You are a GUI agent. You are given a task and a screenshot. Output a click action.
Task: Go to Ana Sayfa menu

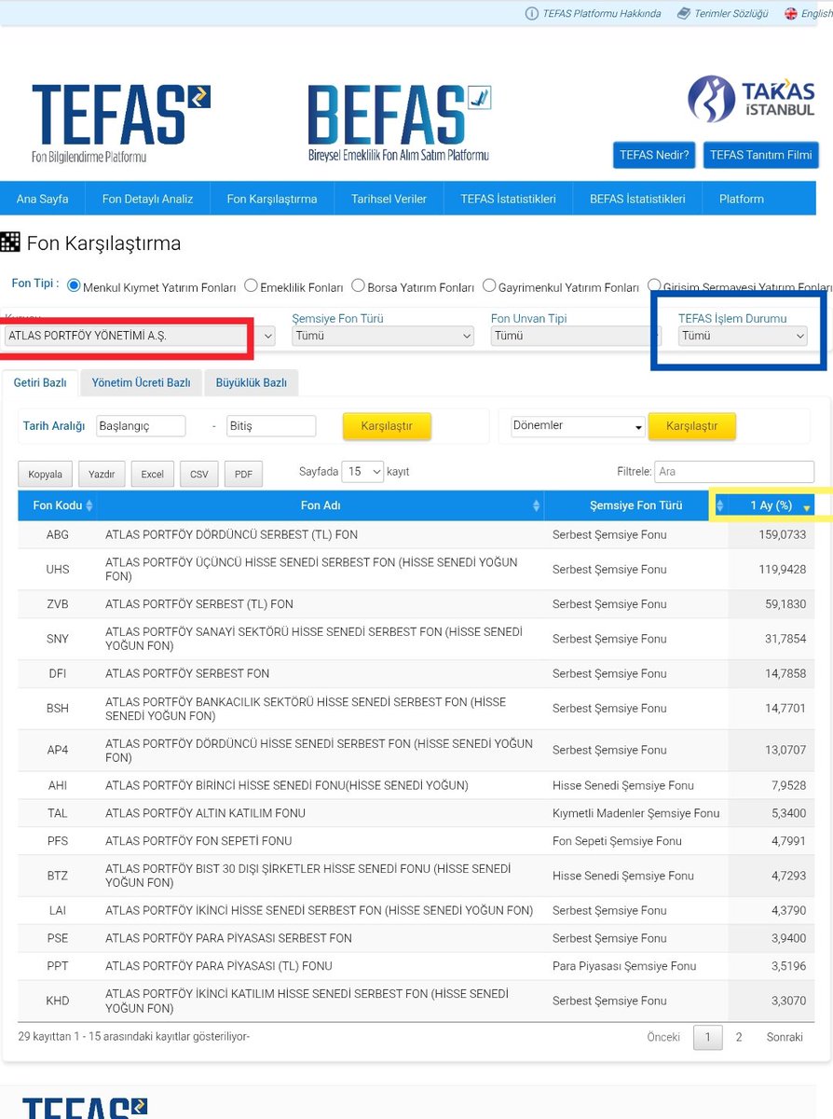42,199
